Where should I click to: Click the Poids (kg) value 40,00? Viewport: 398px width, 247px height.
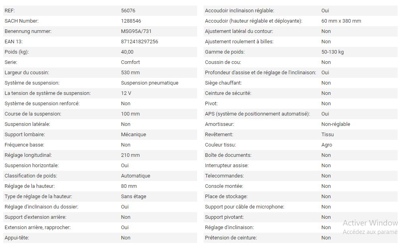[127, 52]
